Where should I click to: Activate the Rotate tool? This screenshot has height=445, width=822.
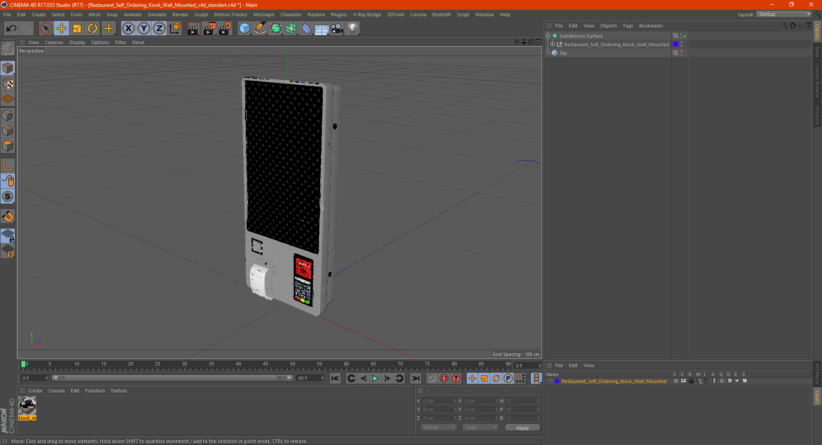click(x=92, y=29)
